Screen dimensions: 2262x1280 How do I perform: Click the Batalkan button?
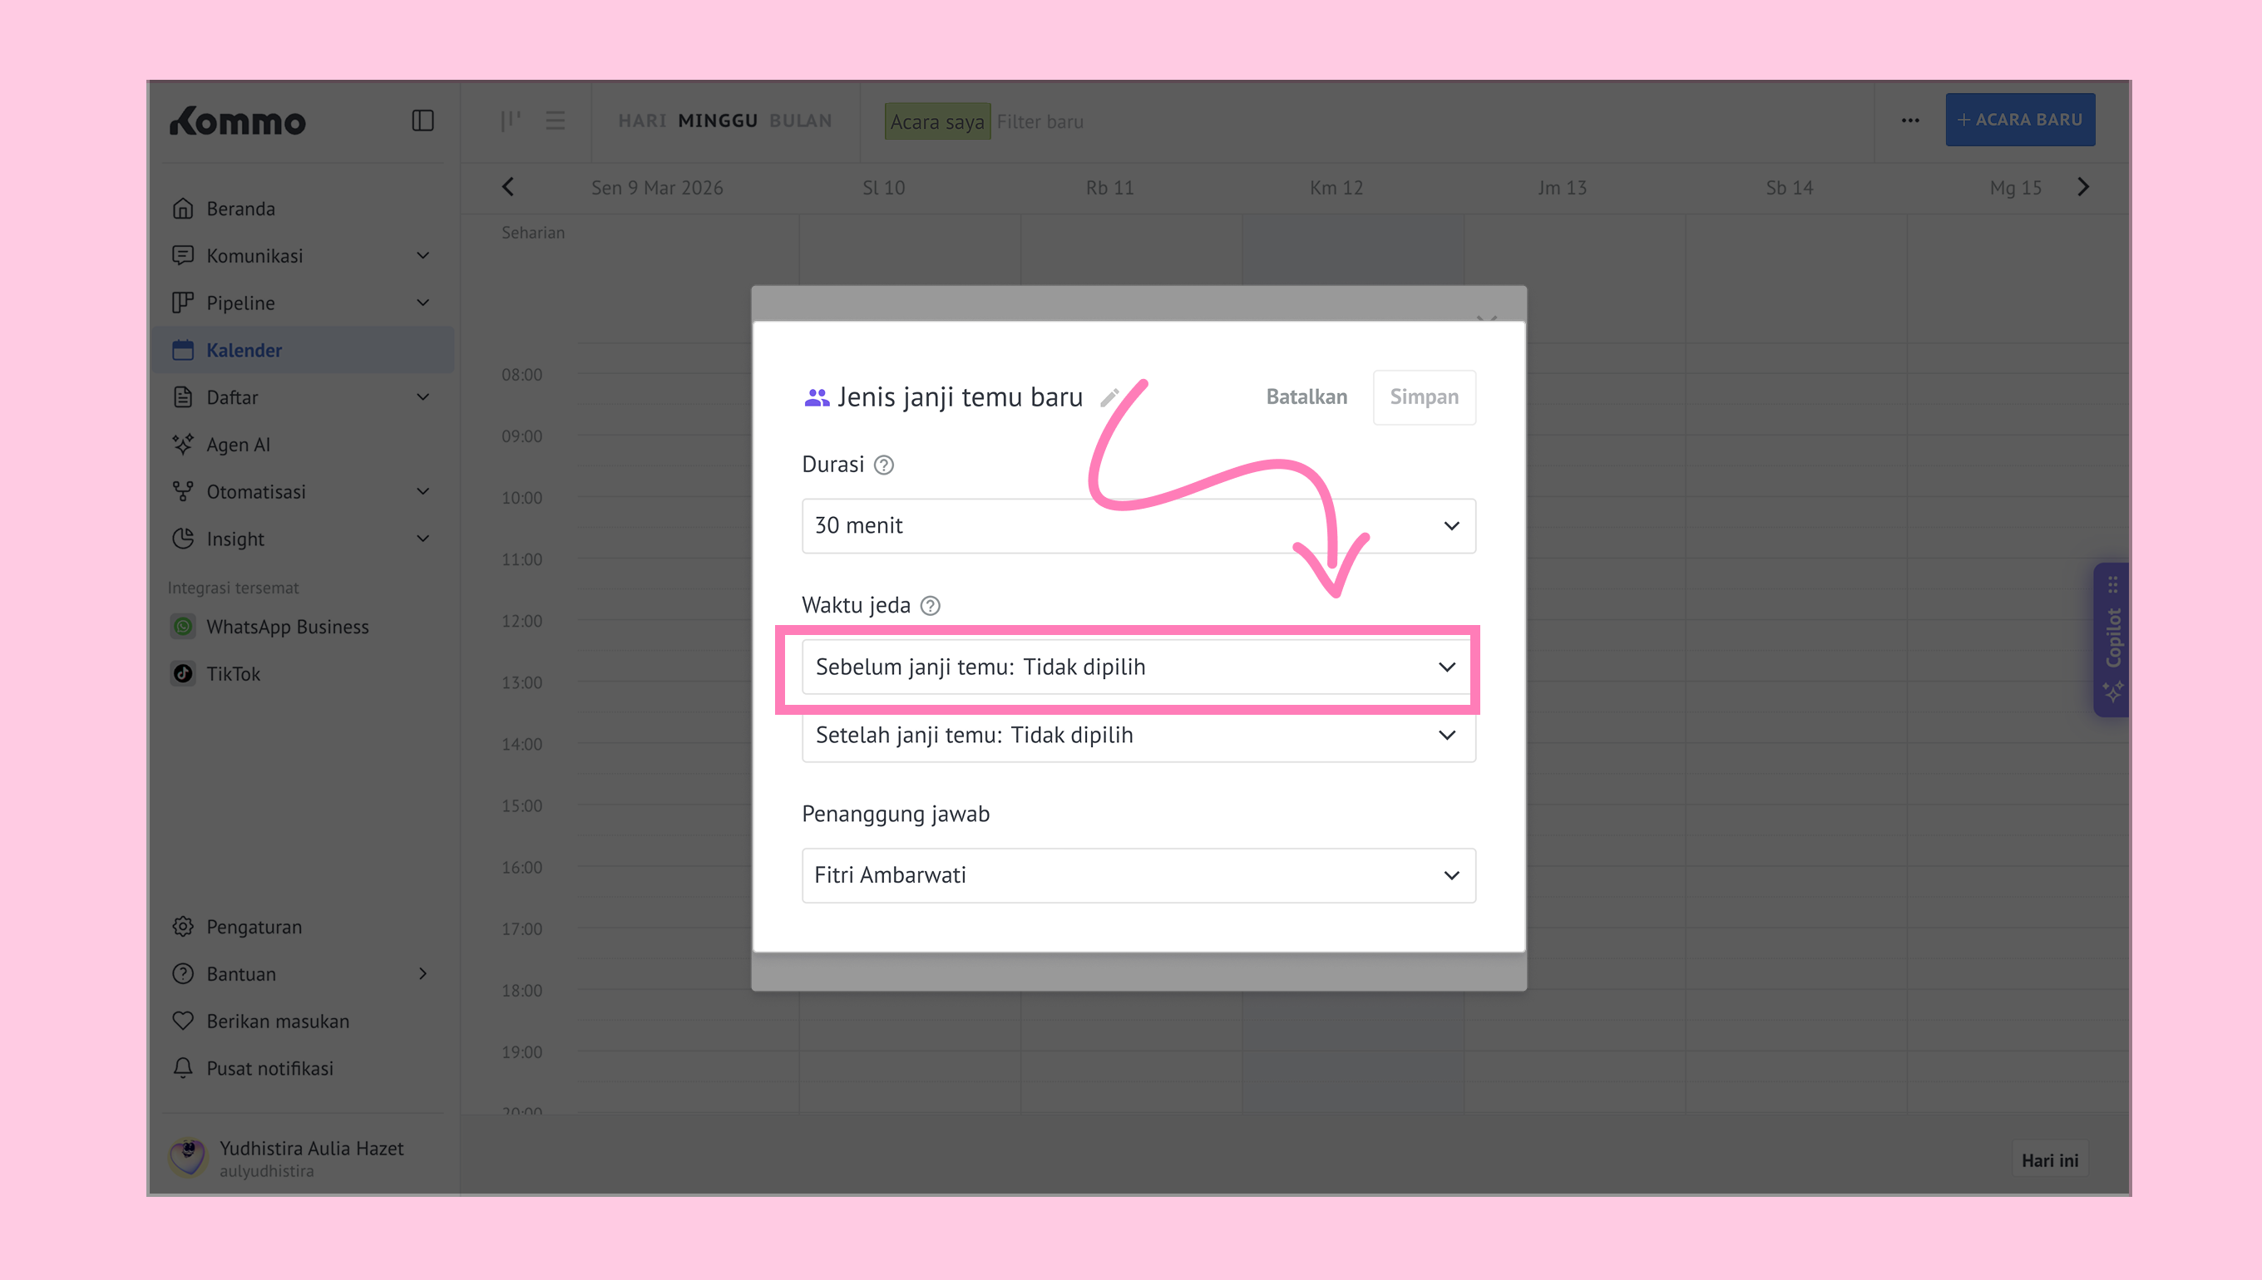click(x=1306, y=397)
